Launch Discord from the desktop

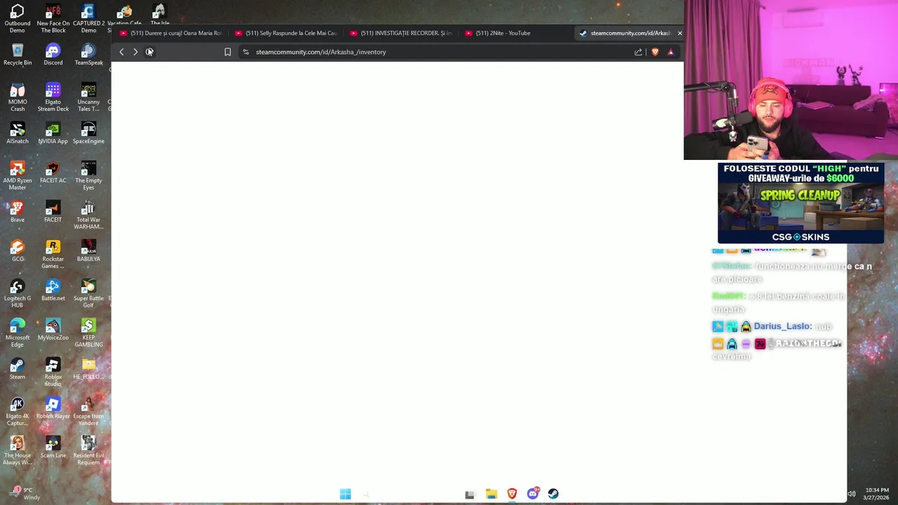(x=53, y=55)
